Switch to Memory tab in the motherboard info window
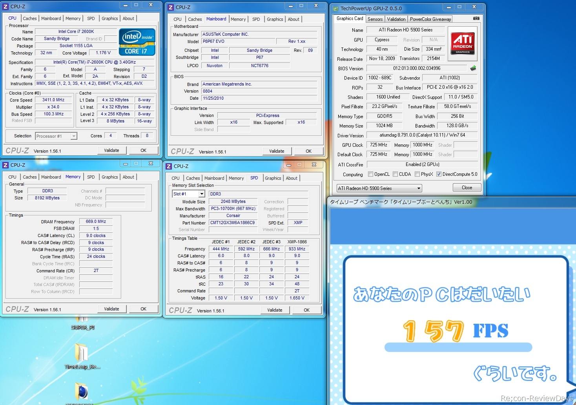Viewport: 576px width, 405px height. coord(238,19)
